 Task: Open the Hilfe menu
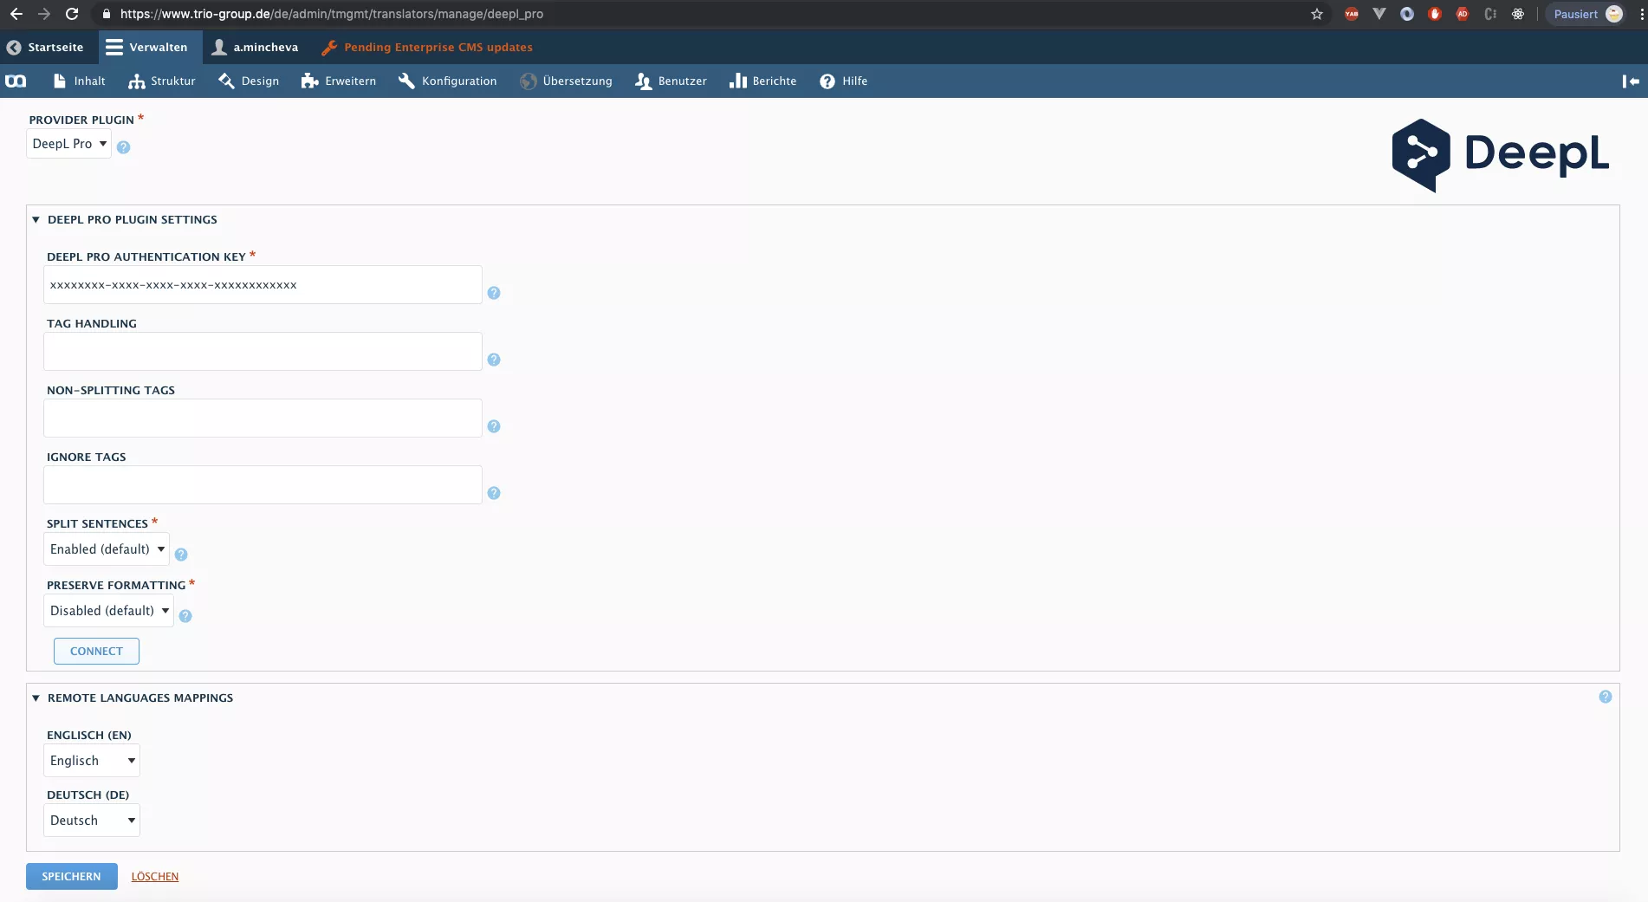point(844,81)
